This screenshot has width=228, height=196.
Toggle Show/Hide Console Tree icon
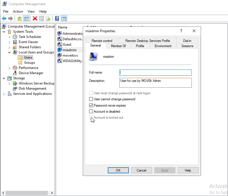click(x=26, y=18)
